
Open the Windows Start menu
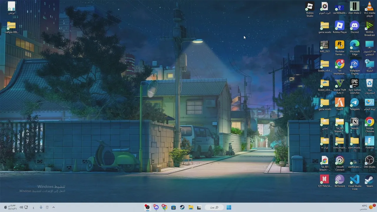click(229, 207)
